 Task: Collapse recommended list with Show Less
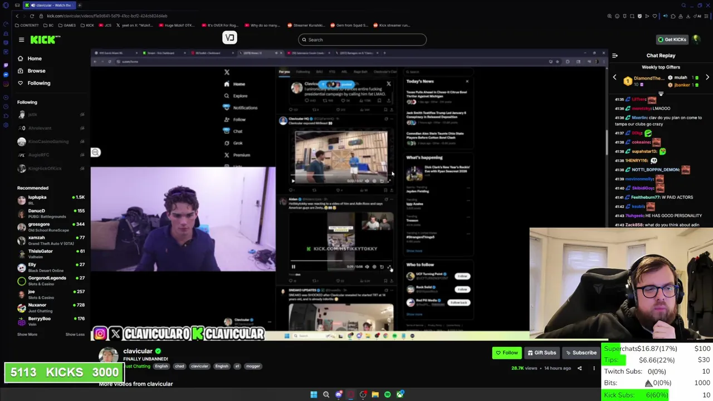click(x=75, y=334)
